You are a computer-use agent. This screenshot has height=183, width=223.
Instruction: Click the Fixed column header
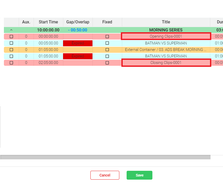[x=107, y=22]
